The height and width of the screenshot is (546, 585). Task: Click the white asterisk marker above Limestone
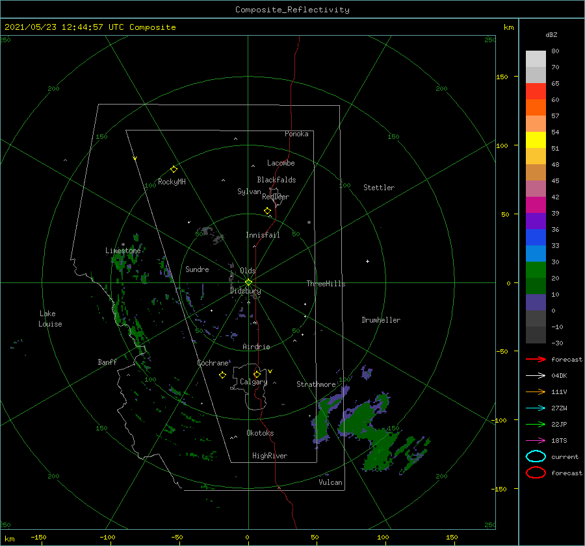point(123,245)
